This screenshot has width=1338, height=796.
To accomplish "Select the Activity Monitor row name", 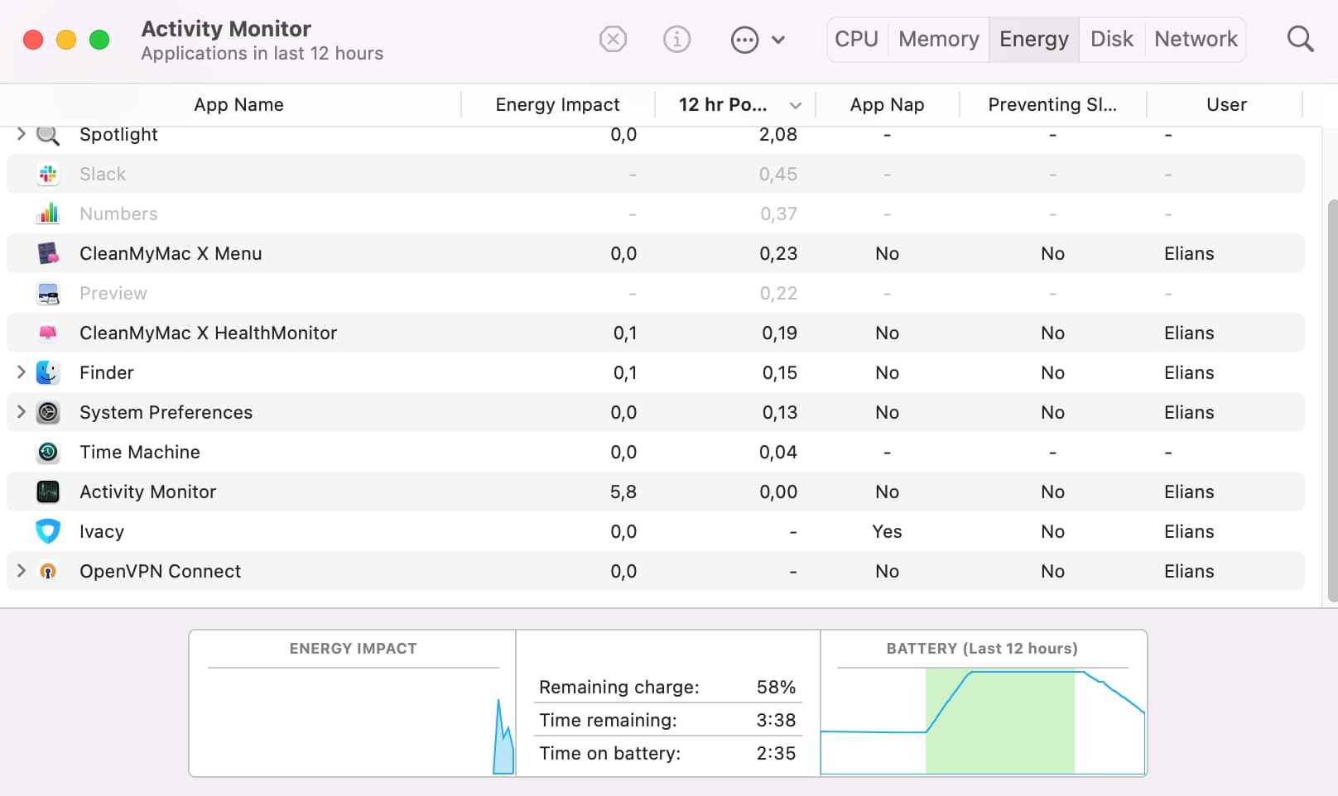I will point(147,492).
